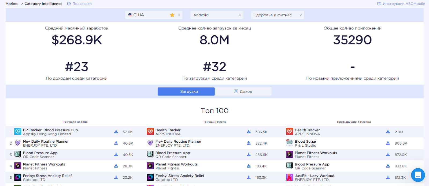The height and width of the screenshot is (186, 429).
Task: Click Planet Fitness Workouts icon in 3 months list
Action: point(290,154)
